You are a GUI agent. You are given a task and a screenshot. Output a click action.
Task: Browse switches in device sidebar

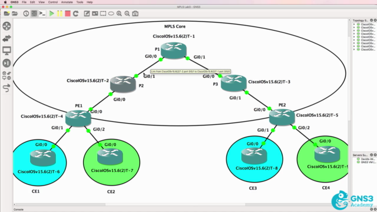[x=6, y=38]
